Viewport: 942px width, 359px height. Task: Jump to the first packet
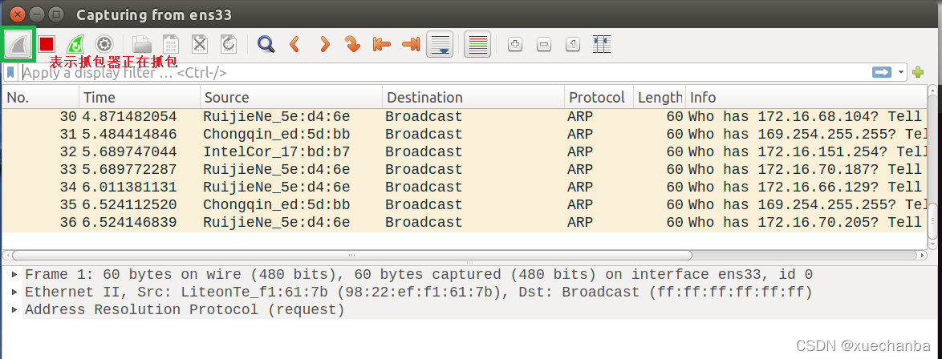[381, 44]
